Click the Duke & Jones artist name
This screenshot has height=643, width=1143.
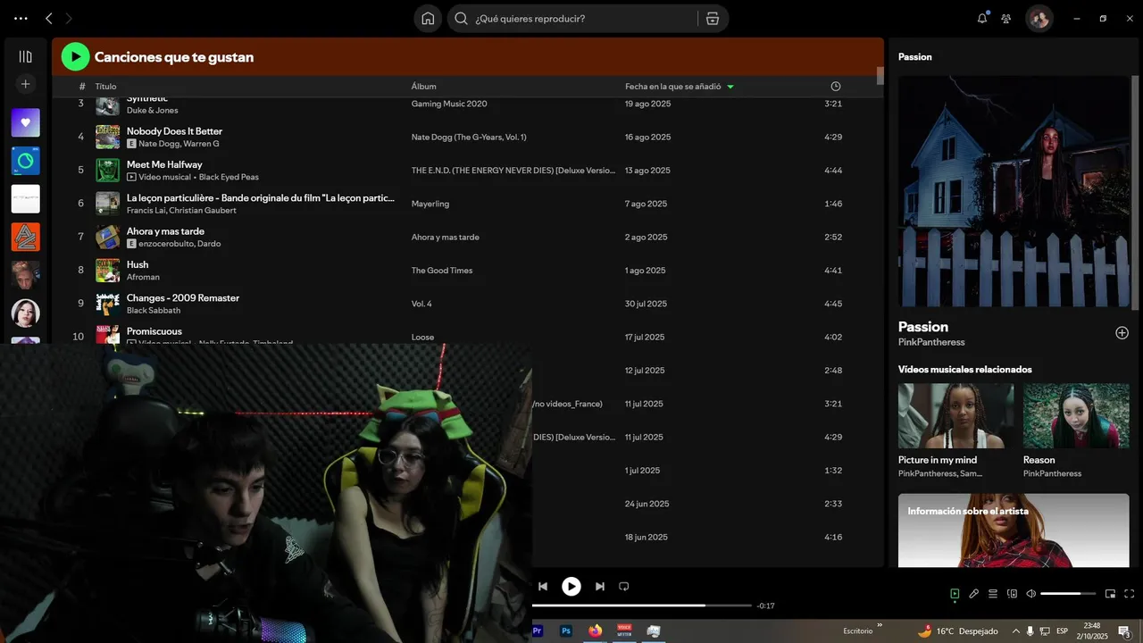point(152,111)
